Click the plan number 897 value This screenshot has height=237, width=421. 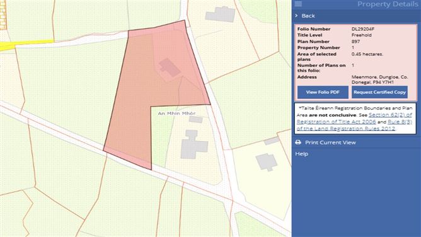tap(355, 42)
